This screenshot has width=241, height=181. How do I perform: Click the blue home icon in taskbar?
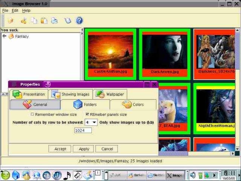(x=16, y=175)
